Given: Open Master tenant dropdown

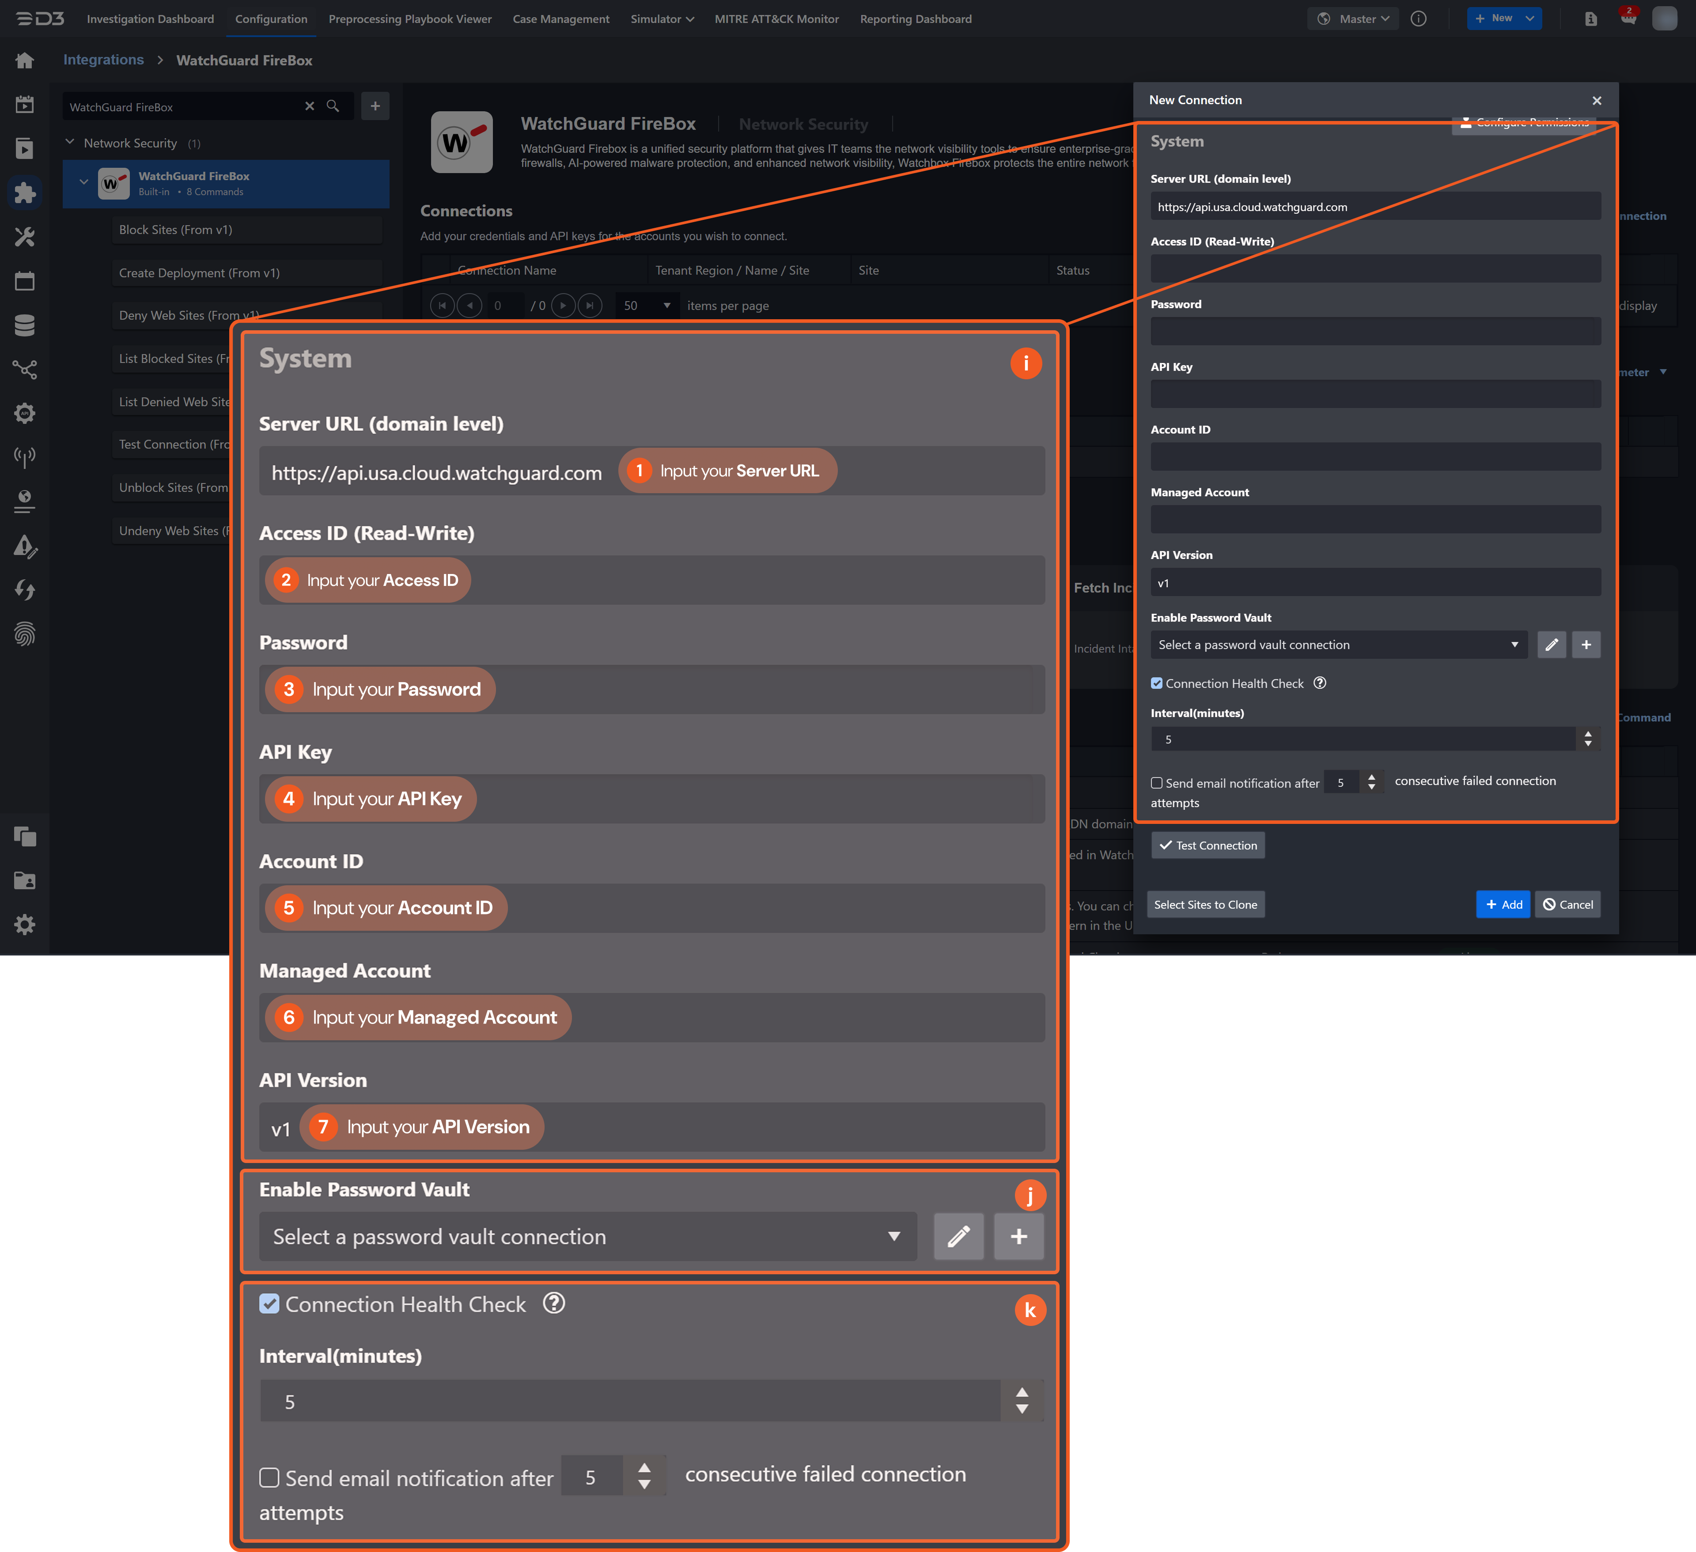Looking at the screenshot, I should (x=1353, y=19).
